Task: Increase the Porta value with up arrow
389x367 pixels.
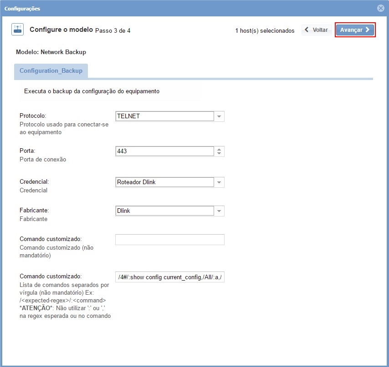Action: tap(219, 149)
